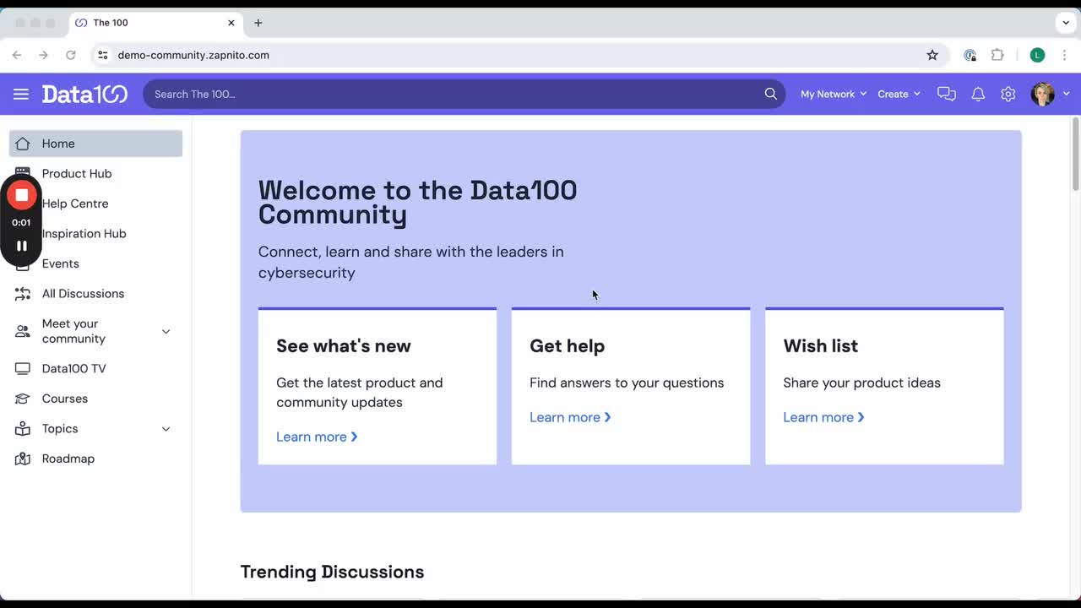Click the search magnifier icon

(x=770, y=94)
